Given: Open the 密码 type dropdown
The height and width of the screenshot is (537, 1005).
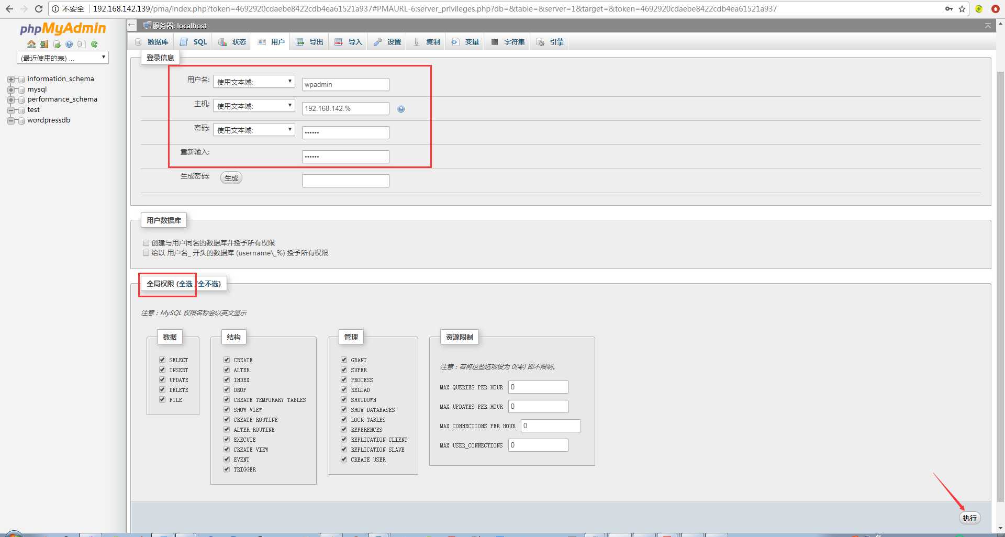Looking at the screenshot, I should click(x=254, y=130).
